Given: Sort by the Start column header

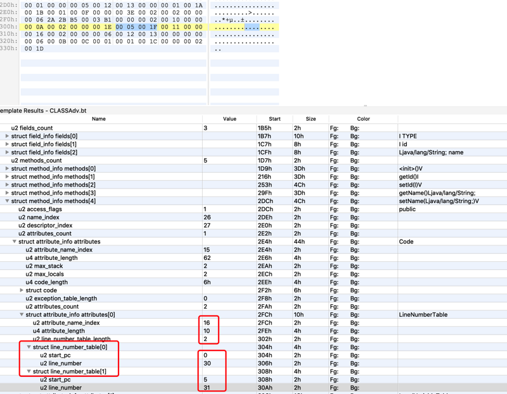Looking at the screenshot, I should (274, 119).
